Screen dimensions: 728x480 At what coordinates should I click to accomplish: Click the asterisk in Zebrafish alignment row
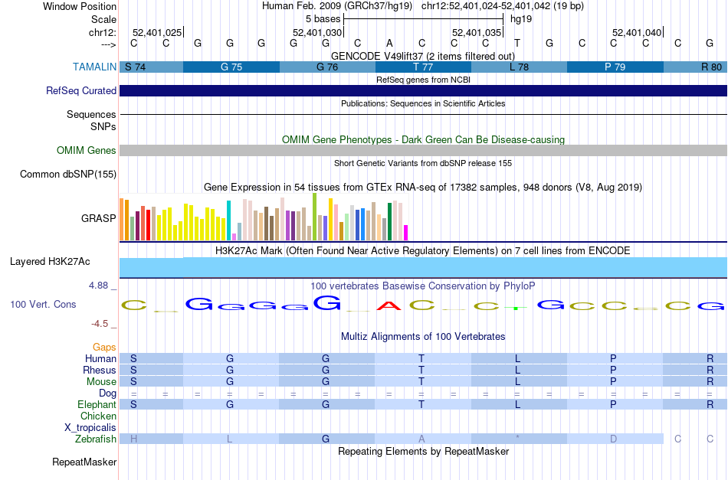[x=518, y=439]
